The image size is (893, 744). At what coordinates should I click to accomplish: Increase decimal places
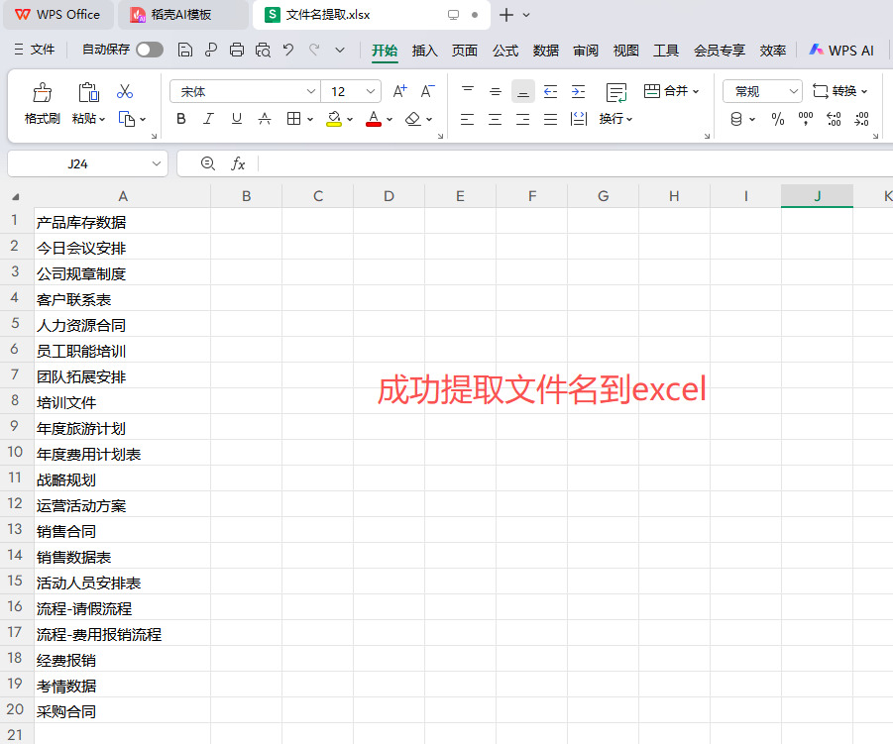(834, 119)
